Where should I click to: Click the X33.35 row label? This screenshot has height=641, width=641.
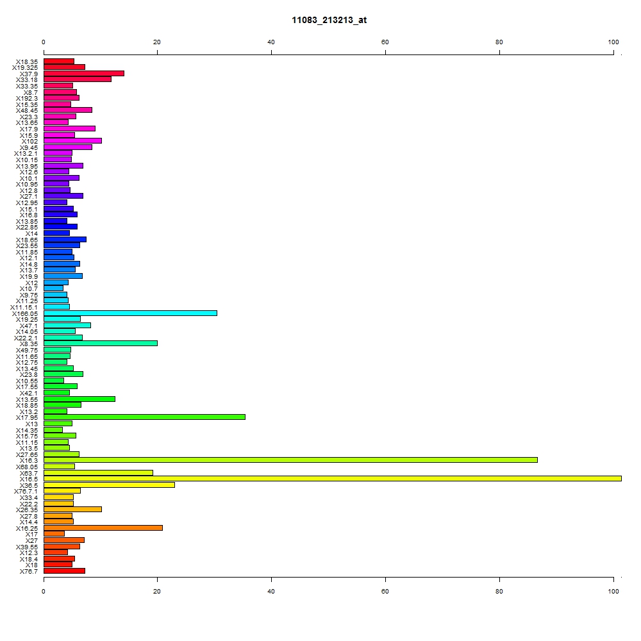(x=27, y=86)
